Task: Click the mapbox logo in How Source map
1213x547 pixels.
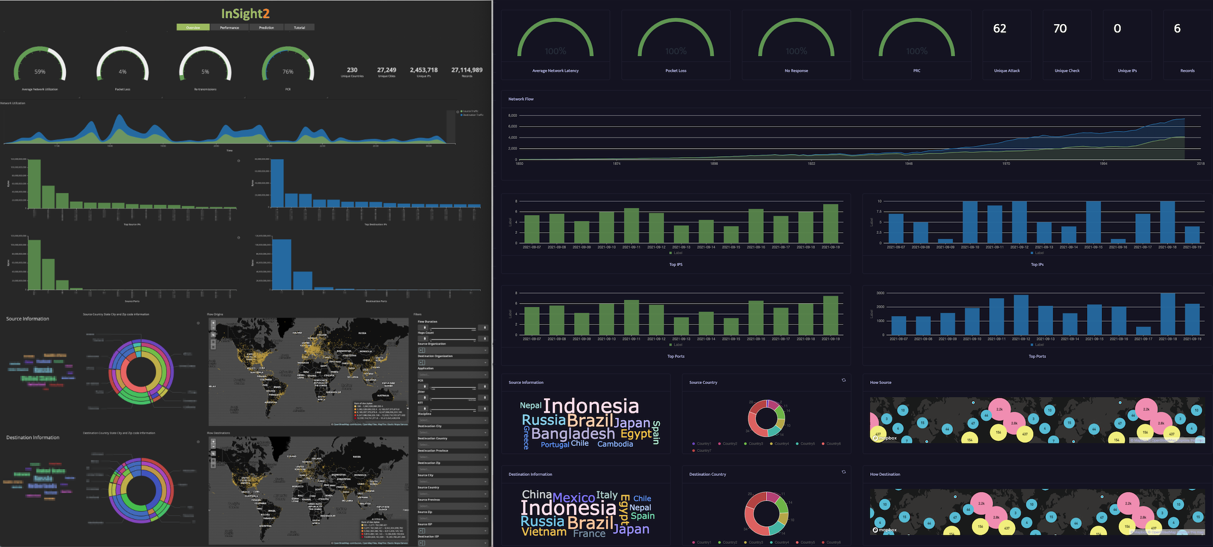Action: [885, 438]
